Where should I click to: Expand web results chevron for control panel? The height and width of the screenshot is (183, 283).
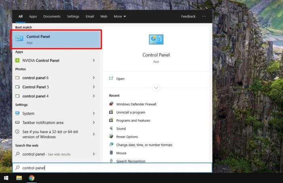pyautogui.click(x=94, y=154)
